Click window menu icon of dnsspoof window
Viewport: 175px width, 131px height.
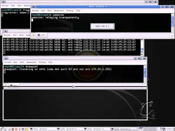6,59
